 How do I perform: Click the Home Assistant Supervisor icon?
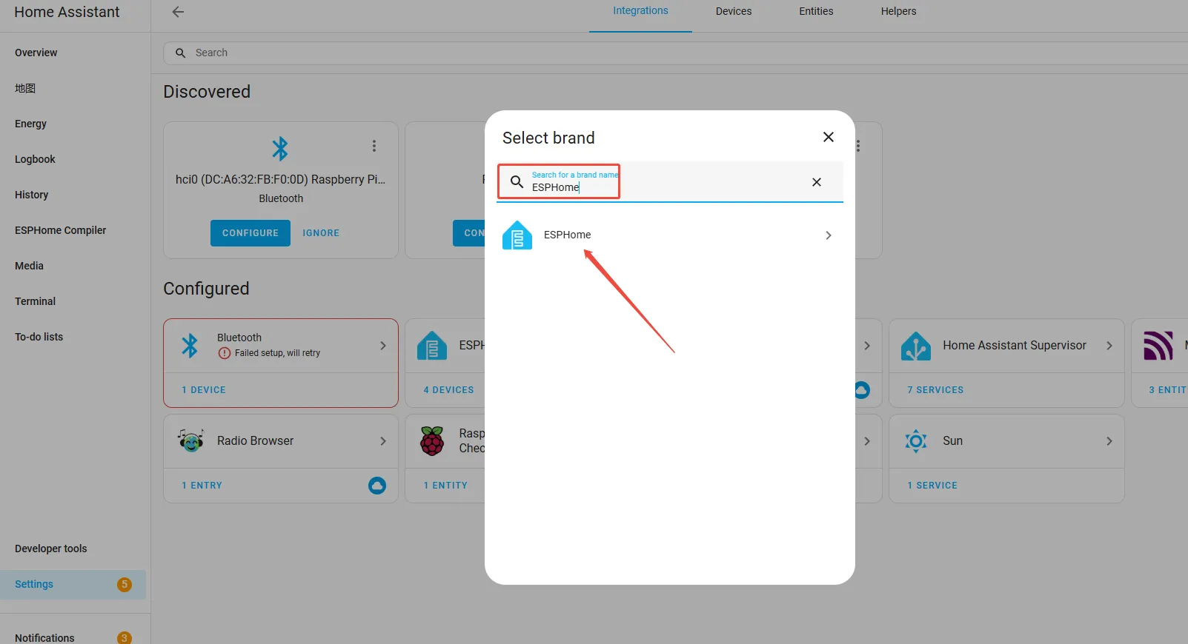(x=916, y=346)
